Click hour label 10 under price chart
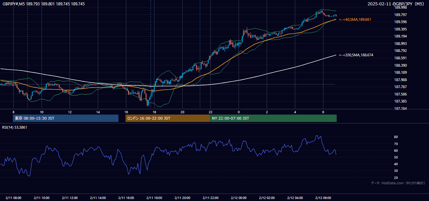 [x=42, y=112]
